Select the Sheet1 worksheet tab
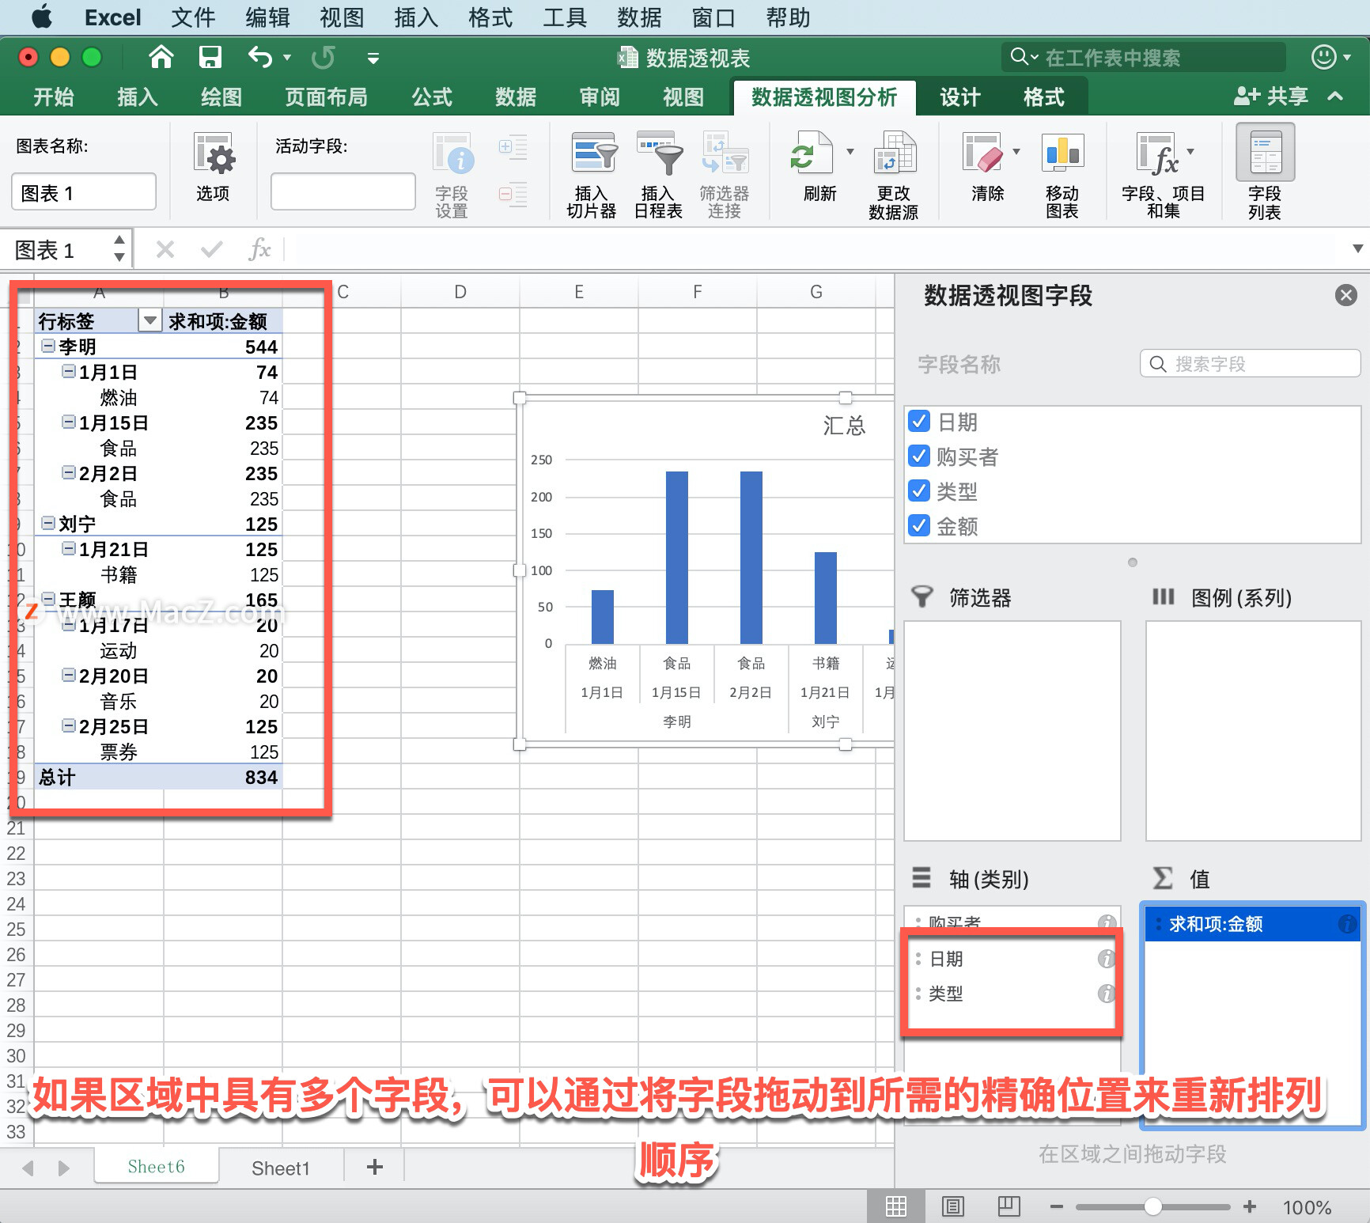 click(281, 1168)
